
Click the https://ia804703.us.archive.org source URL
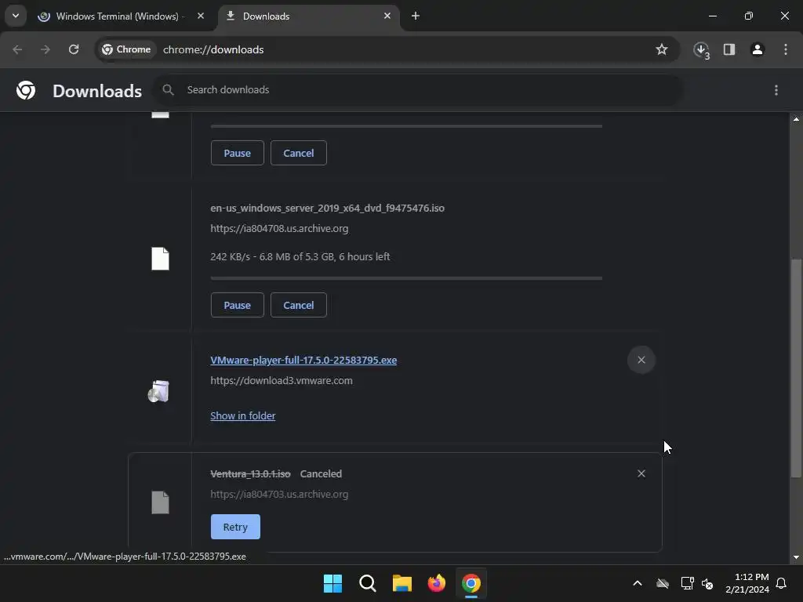(279, 494)
